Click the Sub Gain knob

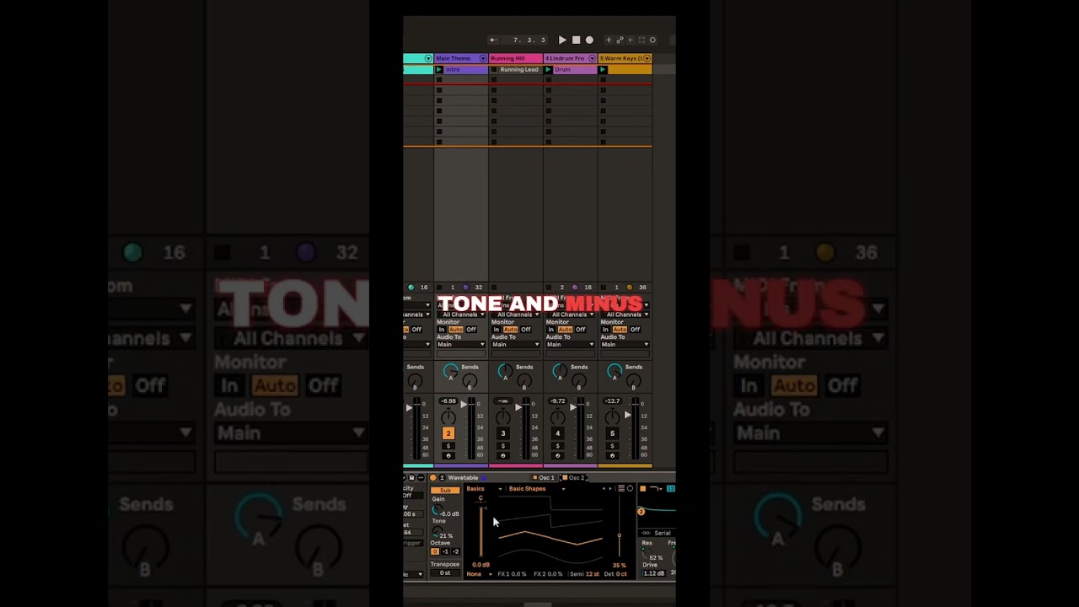pyautogui.click(x=438, y=510)
